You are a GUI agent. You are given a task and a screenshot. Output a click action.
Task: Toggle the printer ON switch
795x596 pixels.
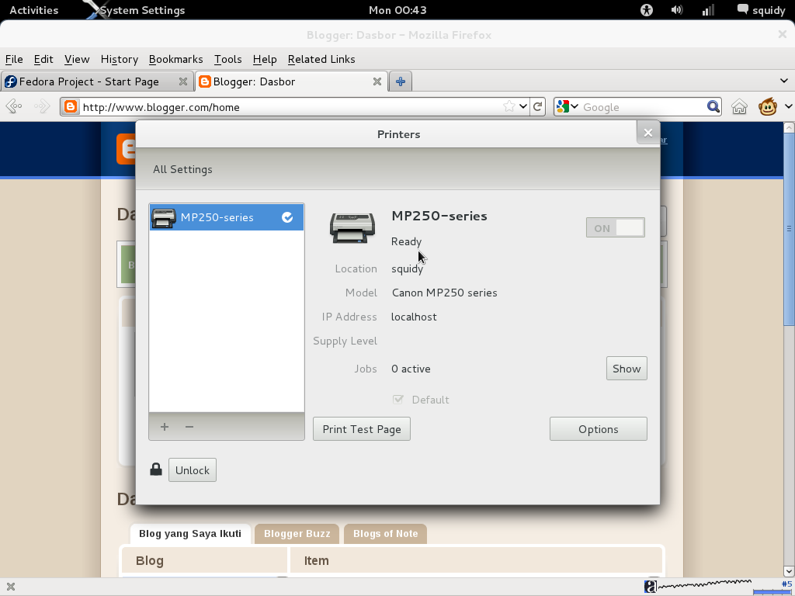tap(616, 227)
